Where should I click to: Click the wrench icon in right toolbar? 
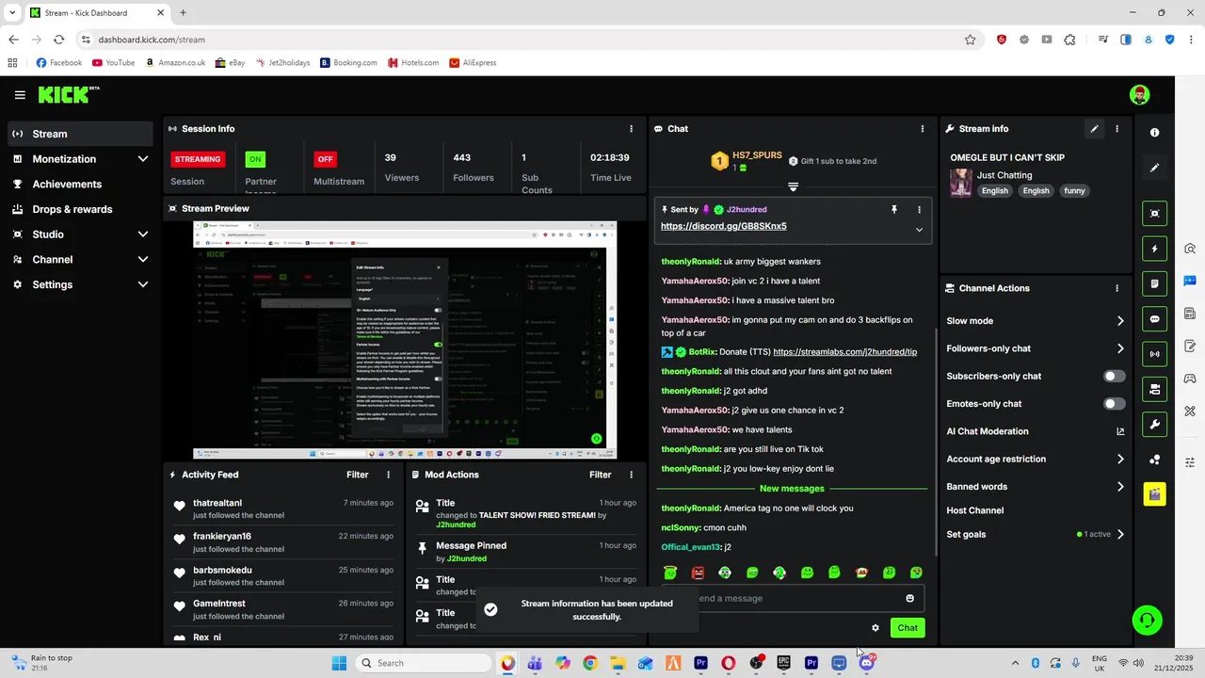(1155, 424)
